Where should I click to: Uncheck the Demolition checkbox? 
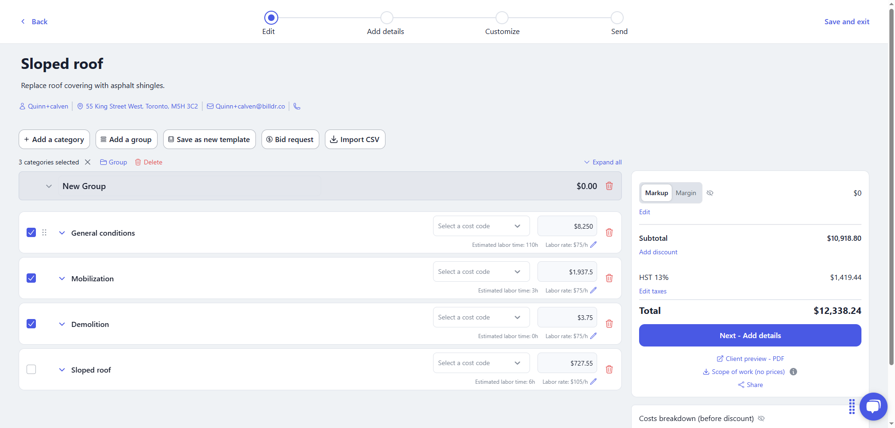click(x=31, y=324)
